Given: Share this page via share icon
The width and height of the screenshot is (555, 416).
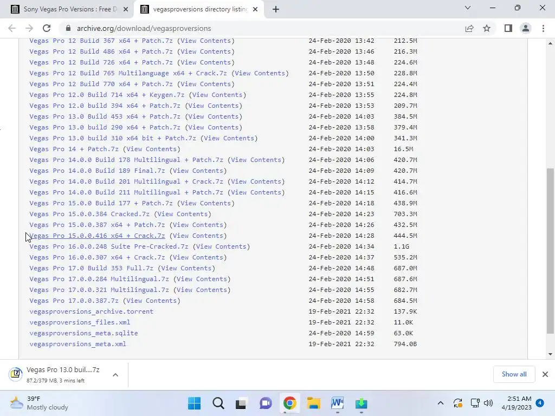Looking at the screenshot, I should (469, 28).
